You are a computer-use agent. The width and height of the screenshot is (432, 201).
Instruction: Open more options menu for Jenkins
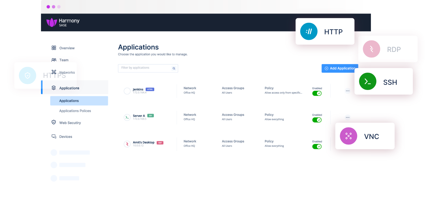tap(348, 91)
